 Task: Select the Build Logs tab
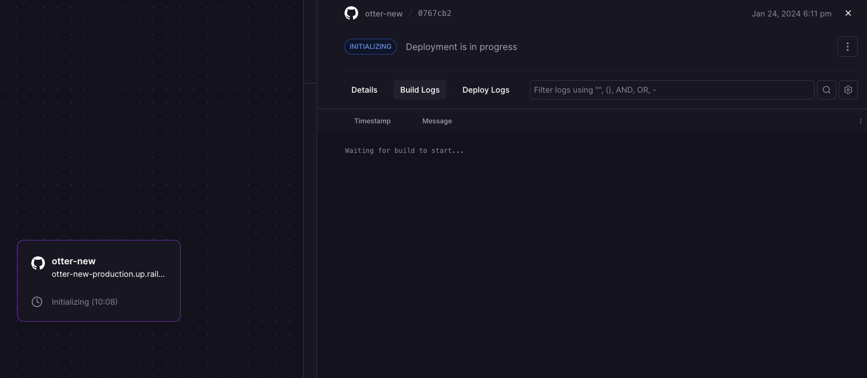coord(420,90)
